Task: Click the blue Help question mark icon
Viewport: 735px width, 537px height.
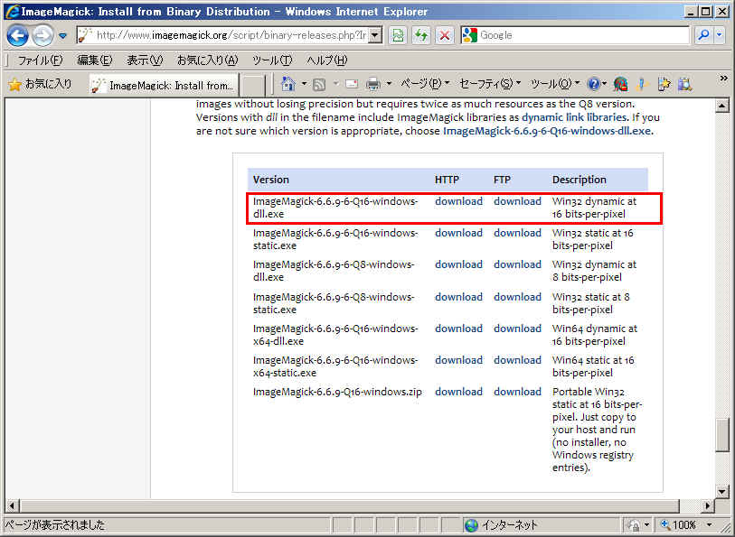Action: 593,84
